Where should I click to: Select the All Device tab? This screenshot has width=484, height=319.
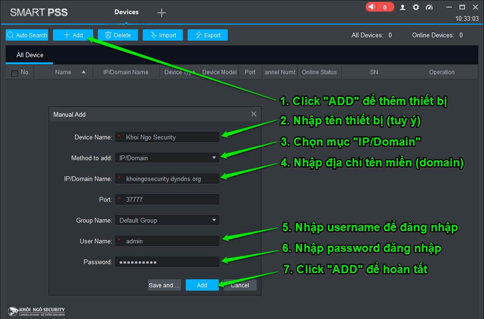(x=30, y=55)
